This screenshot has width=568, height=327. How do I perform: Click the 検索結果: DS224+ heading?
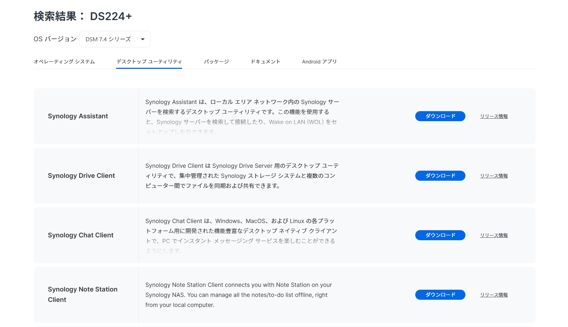[83, 16]
